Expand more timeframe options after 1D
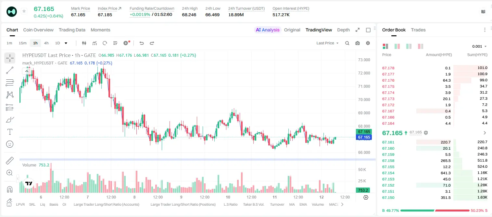 (x=66, y=43)
